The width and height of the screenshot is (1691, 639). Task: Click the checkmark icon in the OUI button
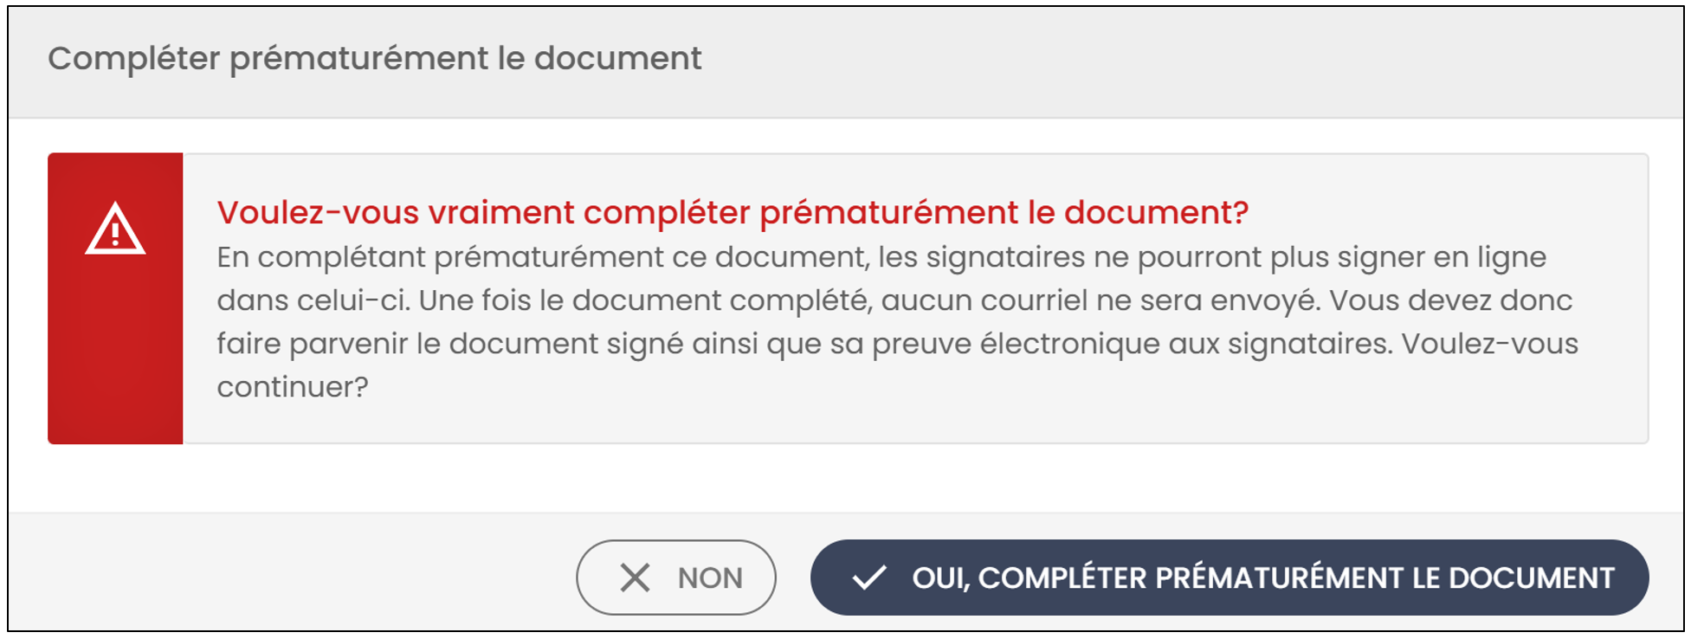(868, 578)
